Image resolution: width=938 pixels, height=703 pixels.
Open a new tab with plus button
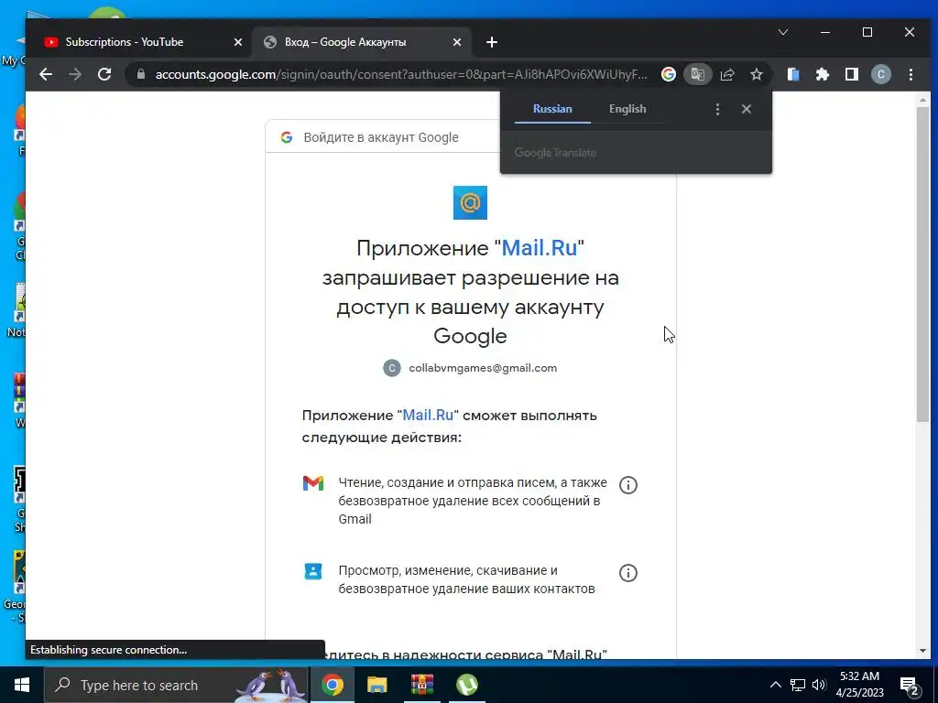pyautogui.click(x=492, y=42)
